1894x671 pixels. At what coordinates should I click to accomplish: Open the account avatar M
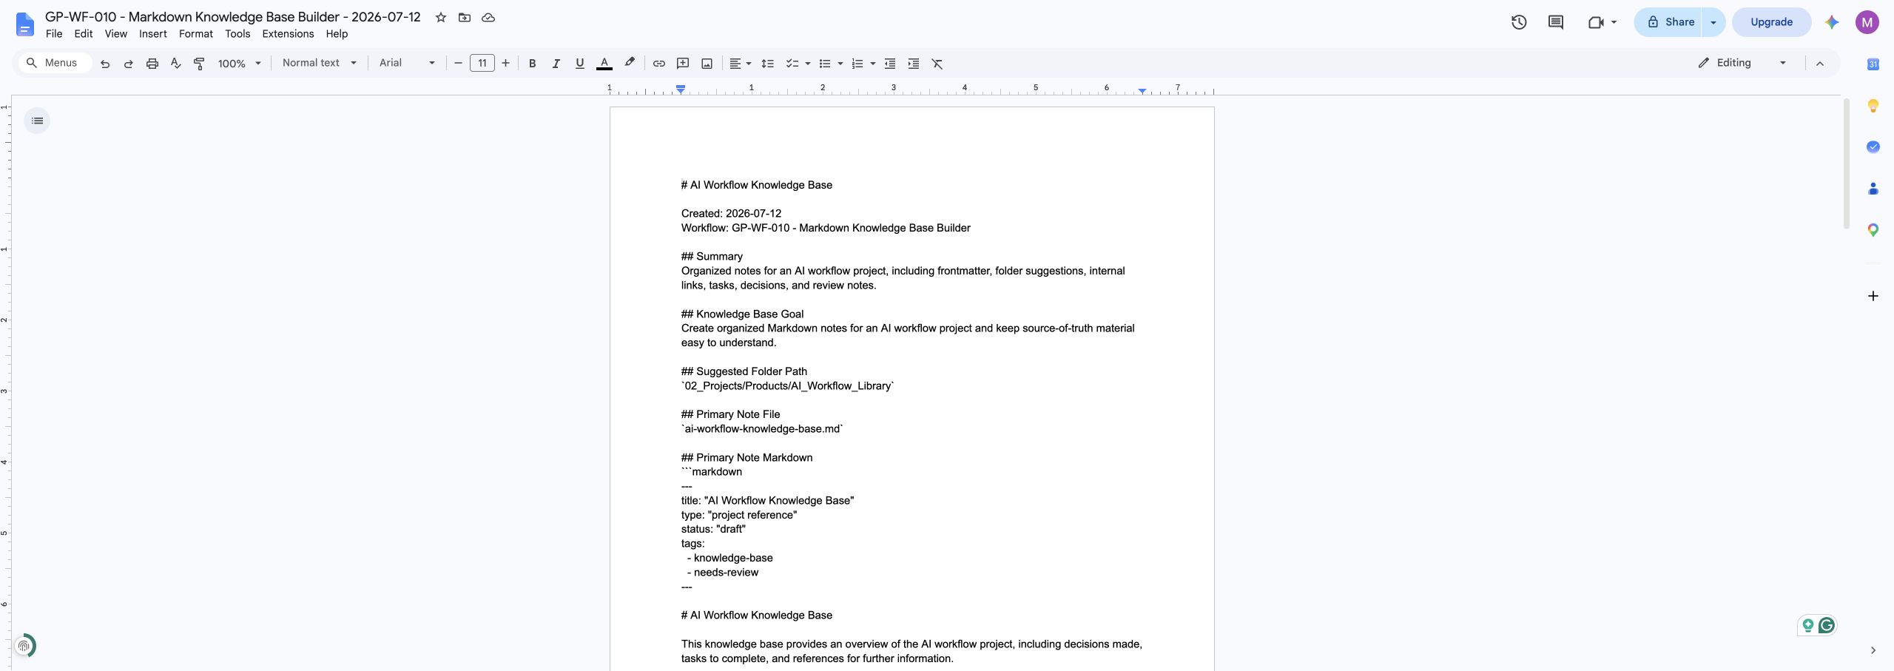point(1867,22)
